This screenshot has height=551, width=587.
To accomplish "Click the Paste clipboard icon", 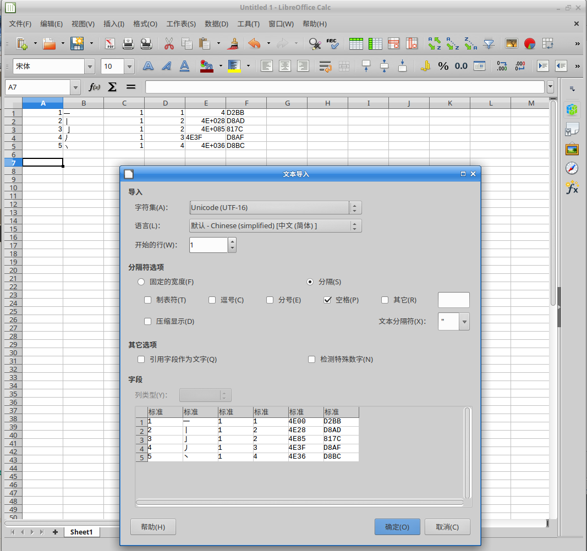I will point(205,44).
